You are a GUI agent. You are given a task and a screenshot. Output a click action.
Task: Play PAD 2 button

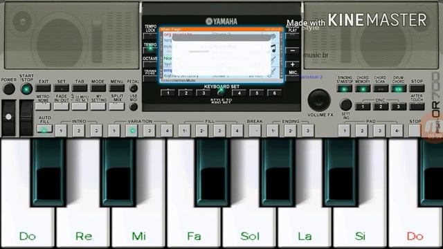click(362, 131)
